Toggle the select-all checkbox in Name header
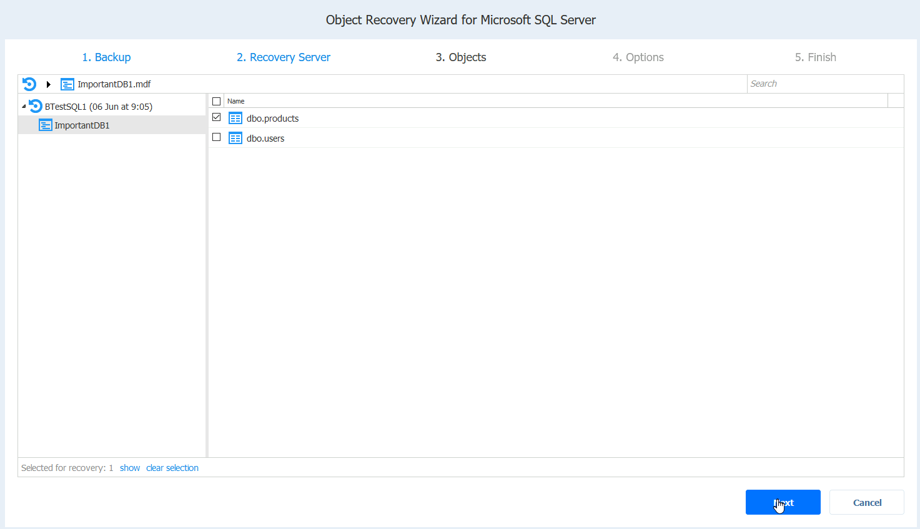The image size is (920, 529). pos(217,101)
